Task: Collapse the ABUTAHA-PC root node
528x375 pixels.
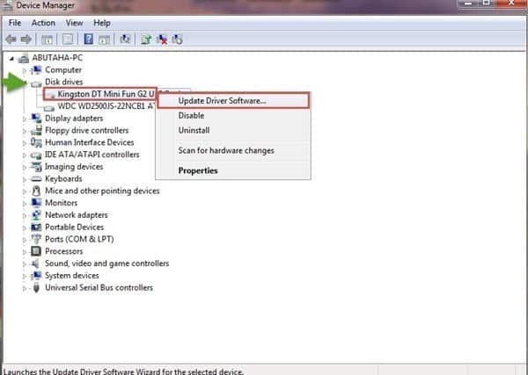Action: pyautogui.click(x=11, y=59)
